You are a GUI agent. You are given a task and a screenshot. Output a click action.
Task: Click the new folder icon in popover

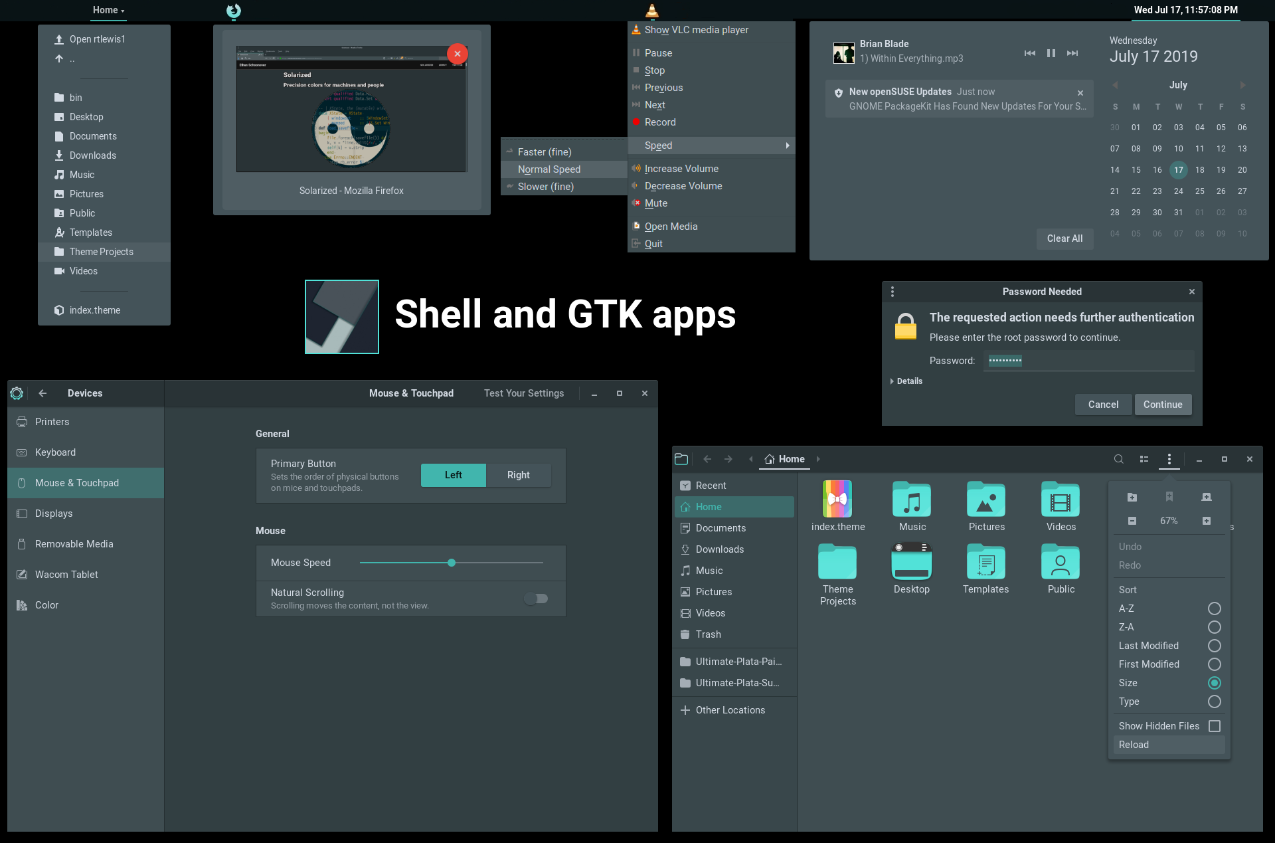click(1132, 497)
